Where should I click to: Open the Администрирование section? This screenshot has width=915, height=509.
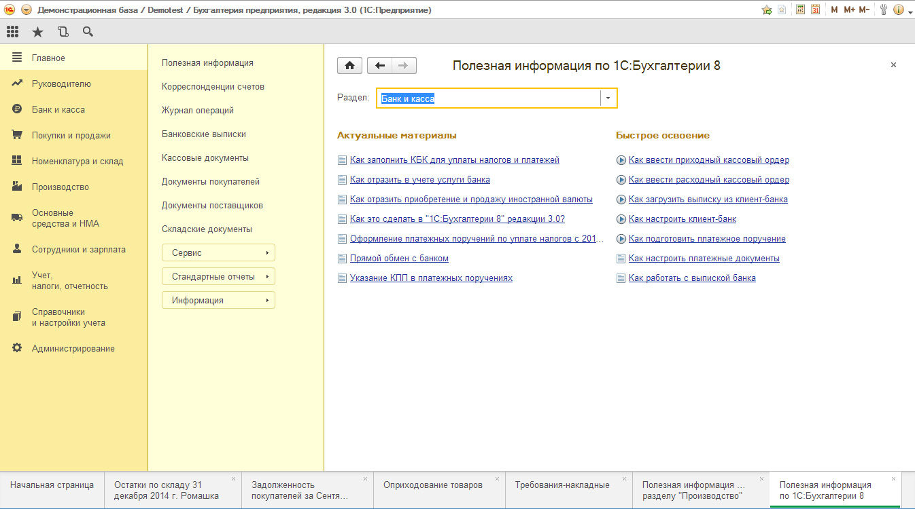pyautogui.click(x=73, y=349)
